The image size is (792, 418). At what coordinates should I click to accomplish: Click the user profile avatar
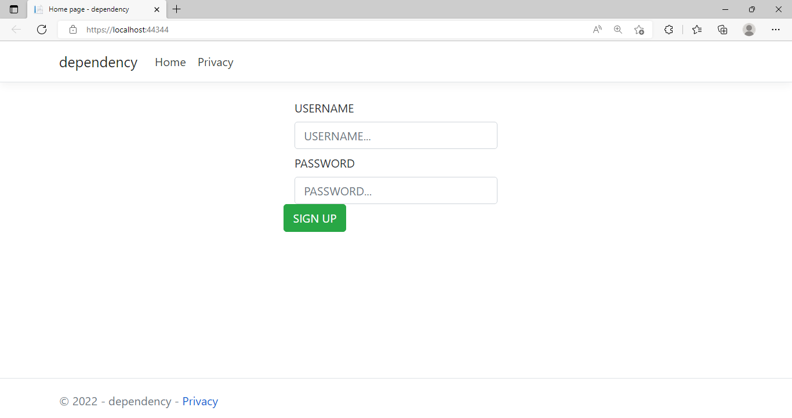(749, 30)
